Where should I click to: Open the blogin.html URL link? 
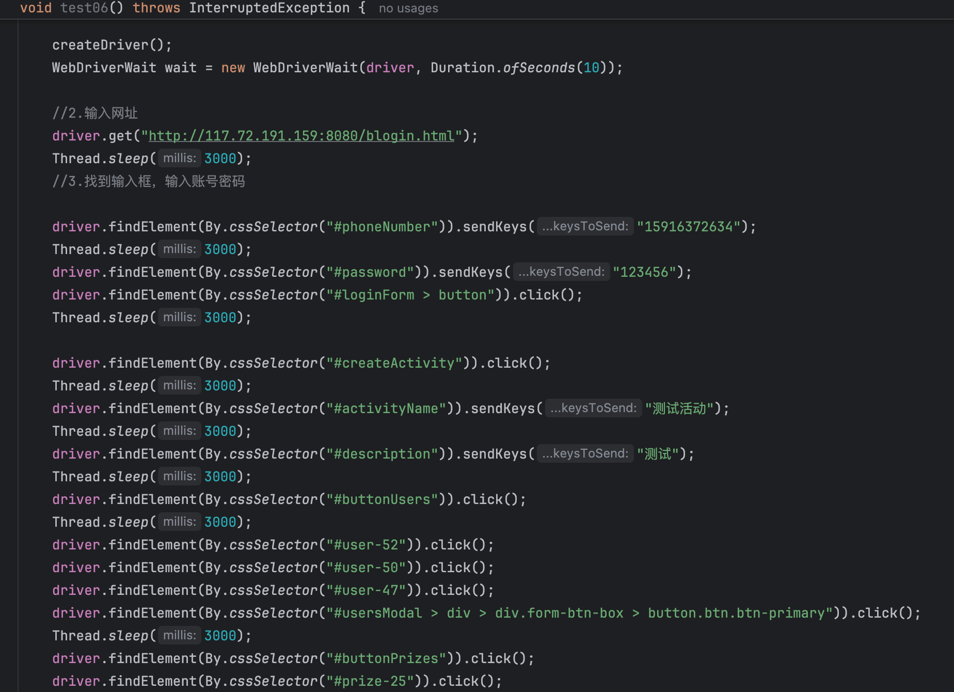click(x=301, y=136)
